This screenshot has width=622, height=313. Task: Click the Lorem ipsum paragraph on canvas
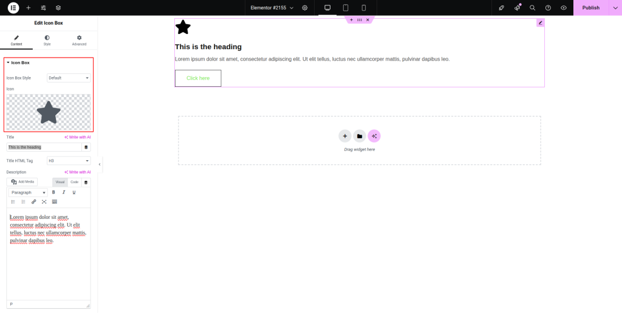pos(312,59)
